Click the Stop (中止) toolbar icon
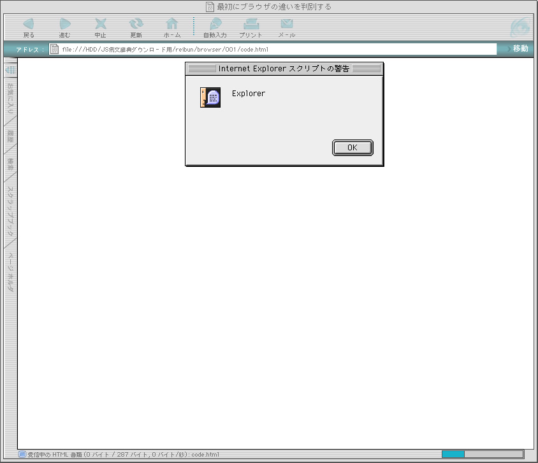 [x=101, y=24]
